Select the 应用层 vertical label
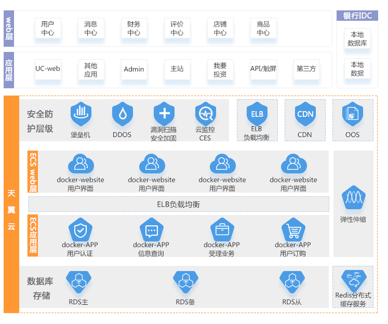 click(x=9, y=70)
